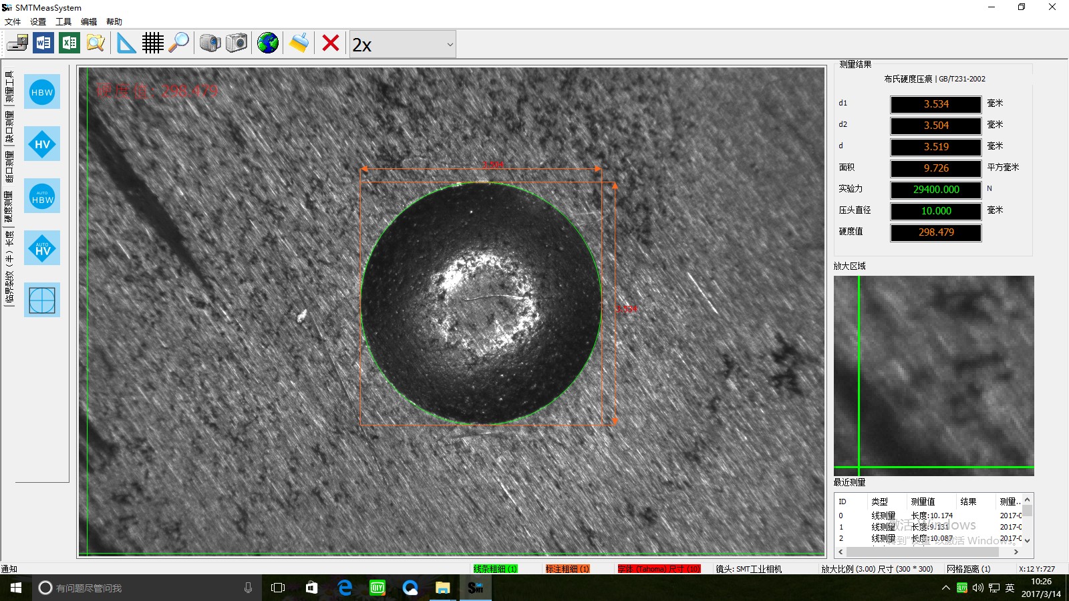Click the video camera icon
This screenshot has height=601, width=1069.
coord(210,43)
